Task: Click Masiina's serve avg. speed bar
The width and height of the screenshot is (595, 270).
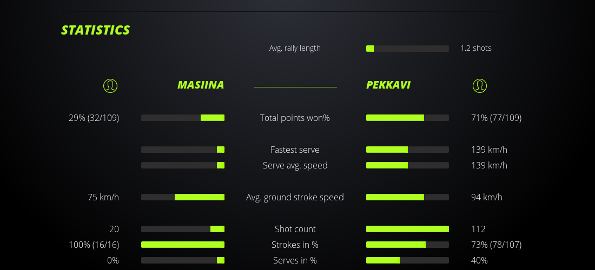Action: [183, 165]
